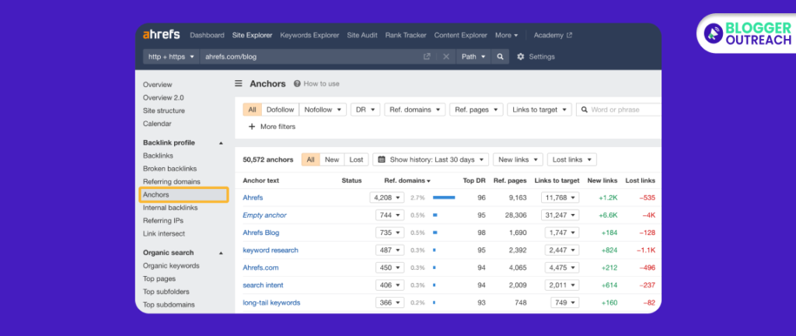Open the DR filter dropdown
This screenshot has width=796, height=336.
point(365,110)
